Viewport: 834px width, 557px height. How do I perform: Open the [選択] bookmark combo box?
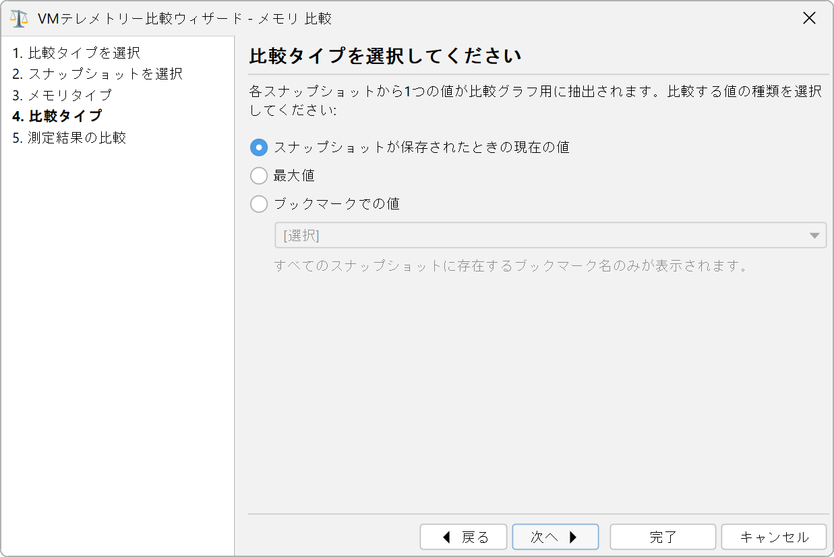tap(539, 236)
